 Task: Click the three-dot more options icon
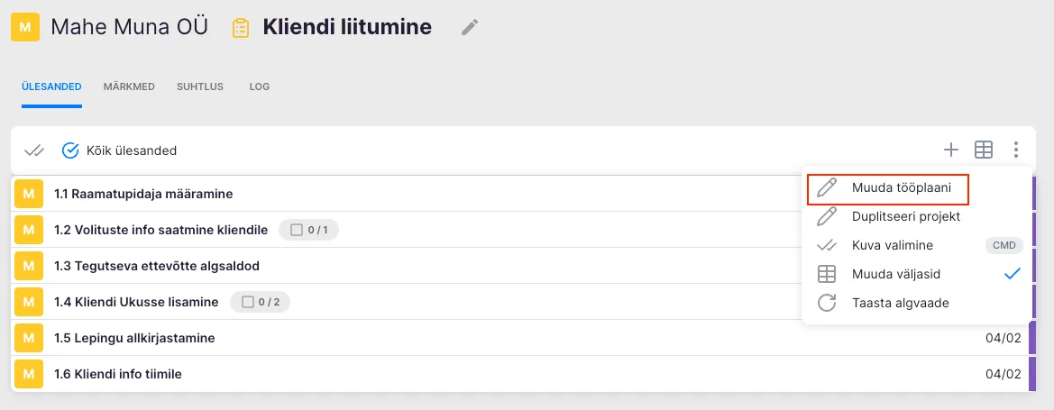click(x=1016, y=150)
